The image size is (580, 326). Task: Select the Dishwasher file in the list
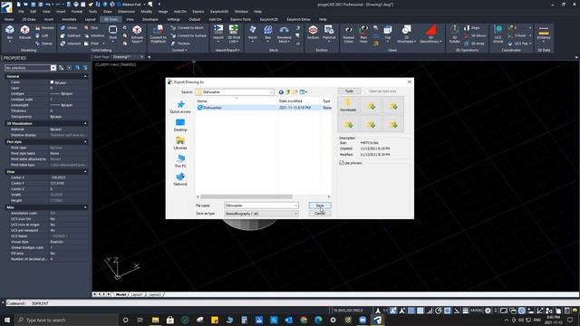(212, 108)
